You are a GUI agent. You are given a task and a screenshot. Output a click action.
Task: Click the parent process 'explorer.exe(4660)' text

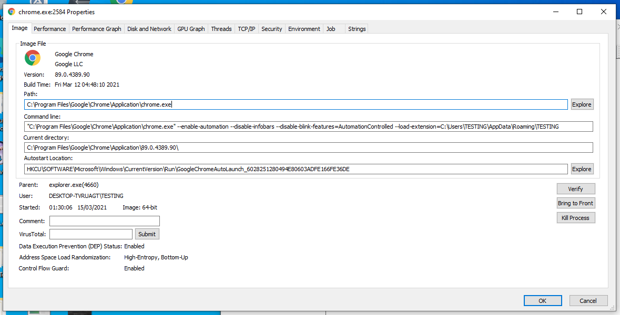click(74, 185)
